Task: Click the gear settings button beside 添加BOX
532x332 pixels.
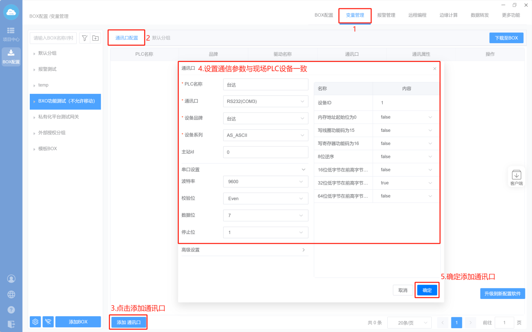Action: [x=35, y=322]
